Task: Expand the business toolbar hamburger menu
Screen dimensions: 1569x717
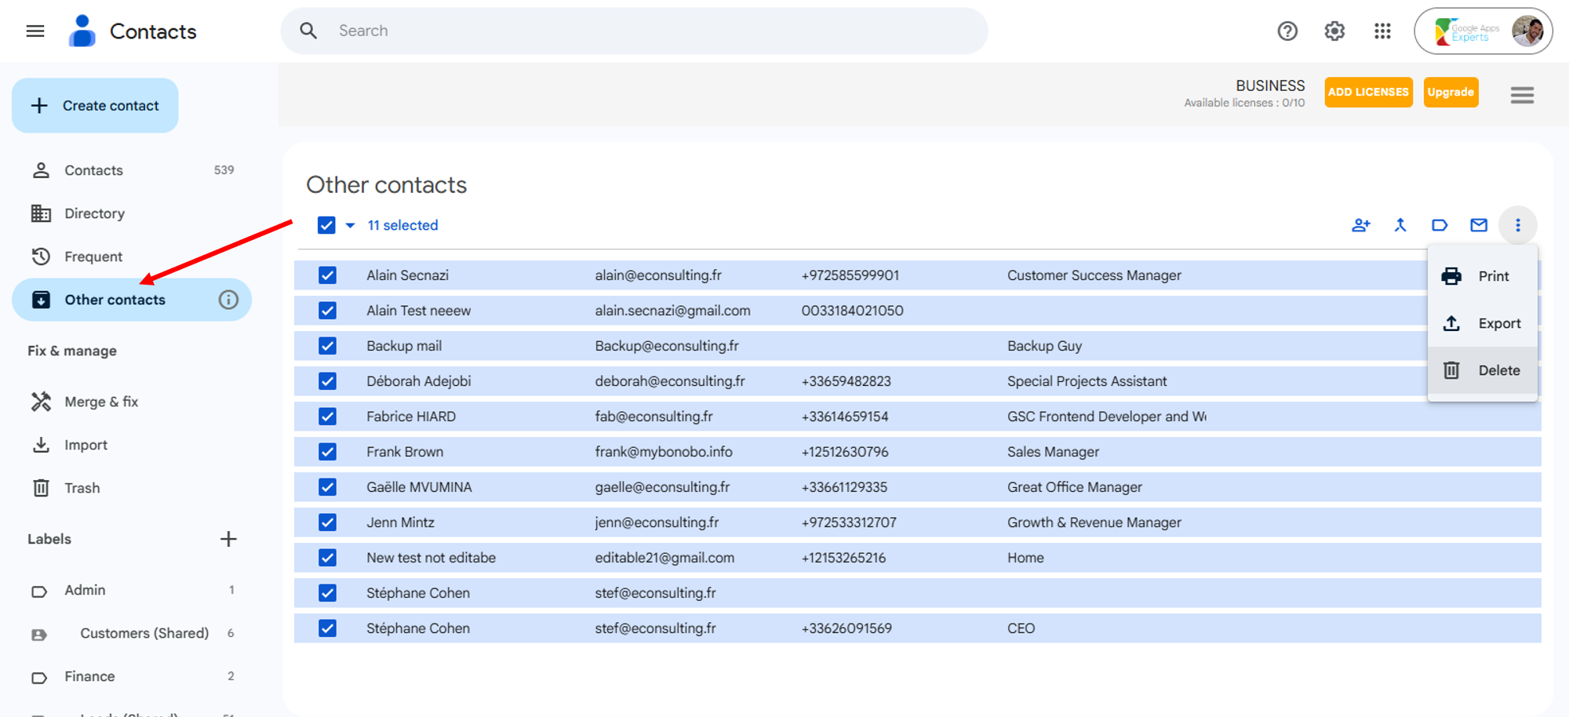Action: 1522,95
